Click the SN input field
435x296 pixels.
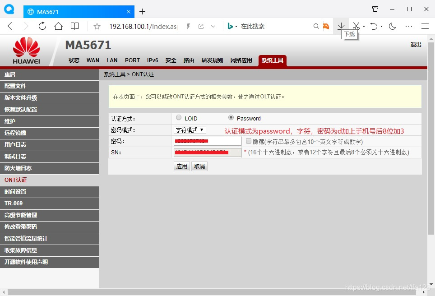point(208,153)
